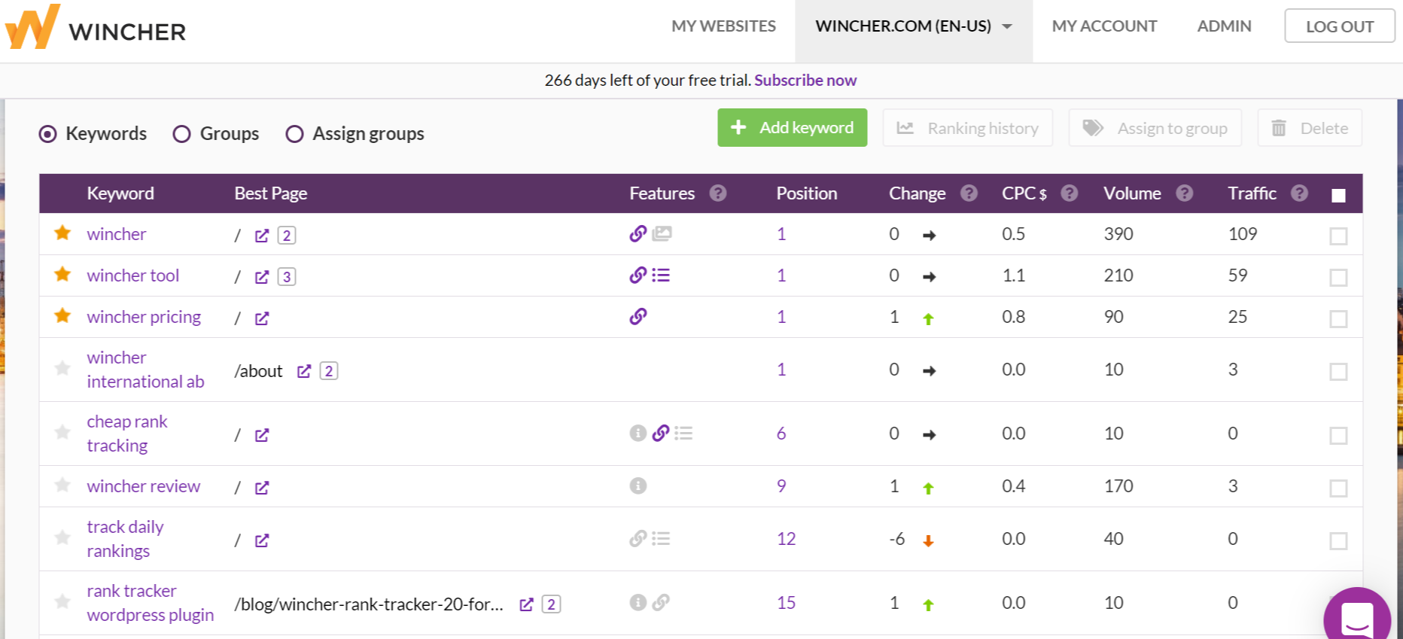Open external page link for cheap rank tracking
Screen dimensions: 1403x639
click(x=262, y=435)
